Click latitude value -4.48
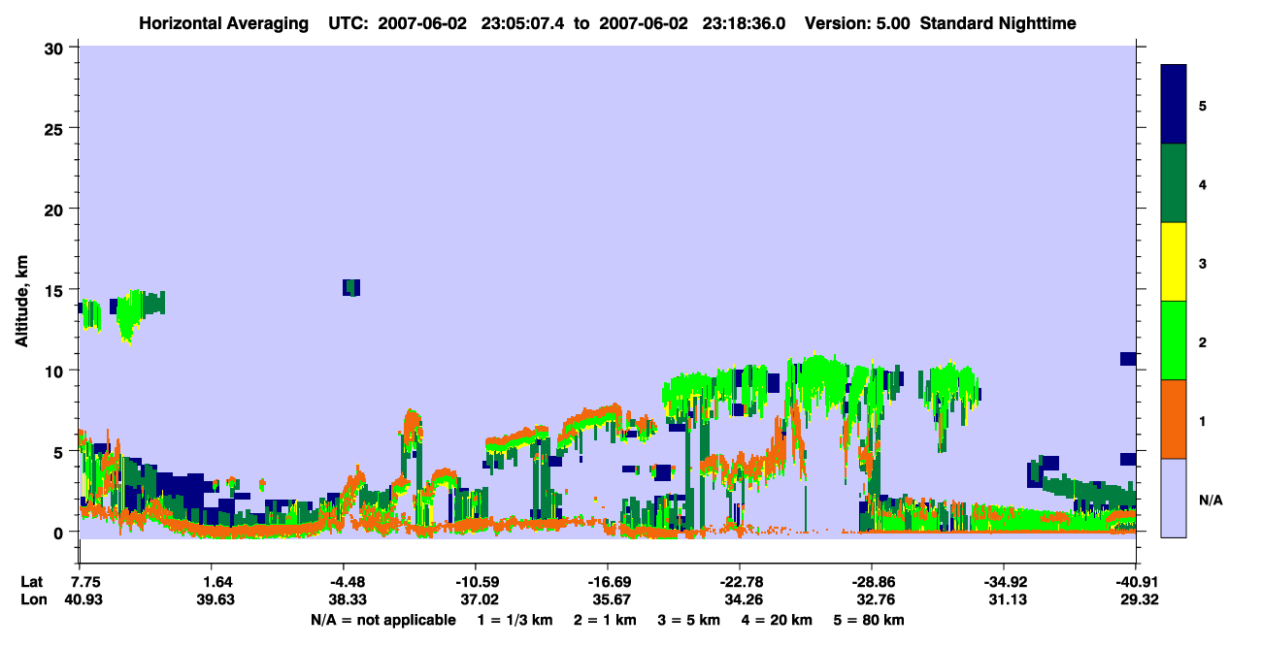1262x647 pixels. pyautogui.click(x=346, y=582)
